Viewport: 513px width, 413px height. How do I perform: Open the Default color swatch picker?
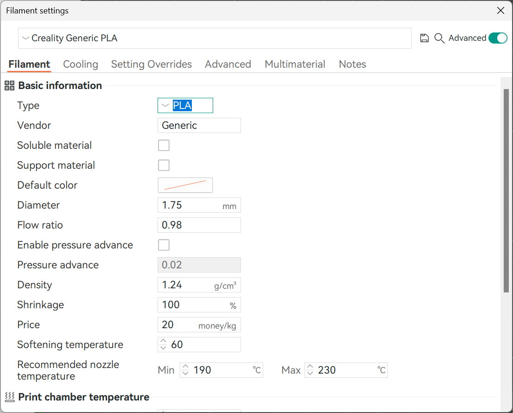pos(185,185)
